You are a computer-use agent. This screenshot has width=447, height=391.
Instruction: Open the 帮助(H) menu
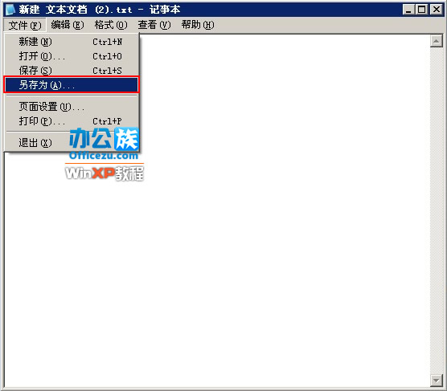[x=198, y=25]
